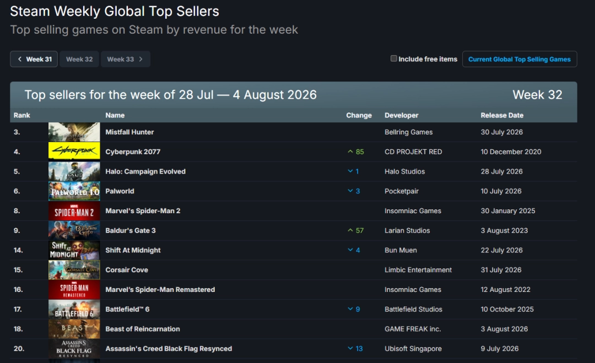Screen dimensions: 595x363
Task: Enable the Include free items checkbox
Action: [x=394, y=58]
